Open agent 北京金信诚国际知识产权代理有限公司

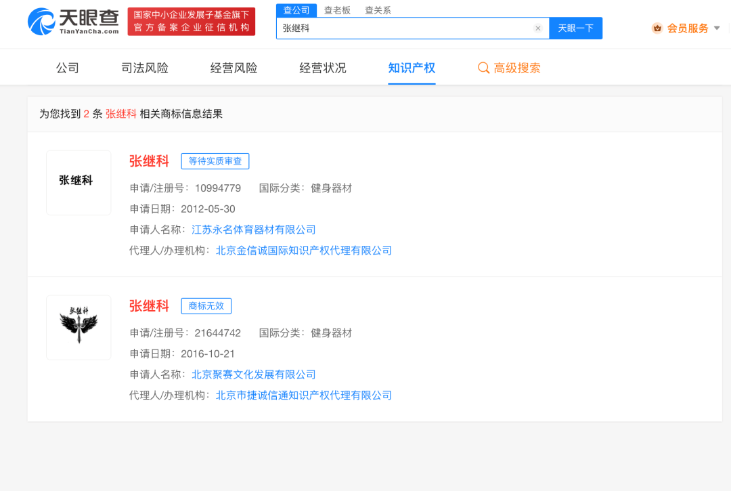(303, 251)
